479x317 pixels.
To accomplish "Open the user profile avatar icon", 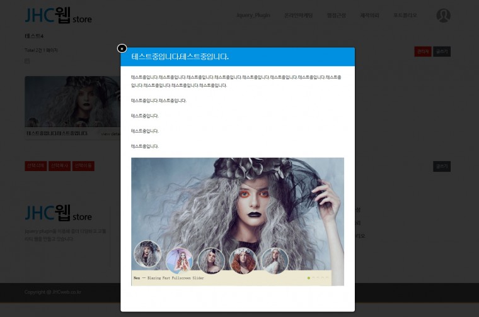I will (443, 15).
